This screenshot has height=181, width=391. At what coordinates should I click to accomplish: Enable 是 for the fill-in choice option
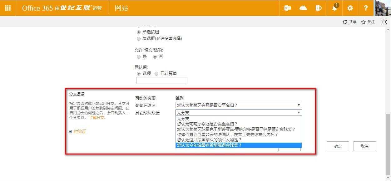tap(139, 56)
